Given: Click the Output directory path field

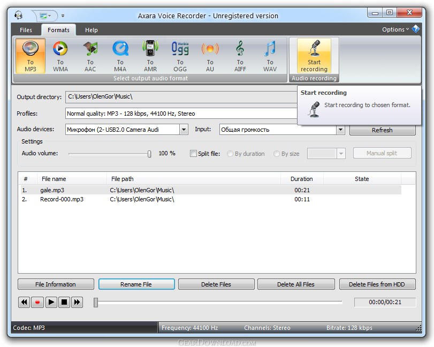Looking at the screenshot, I should tap(181, 96).
